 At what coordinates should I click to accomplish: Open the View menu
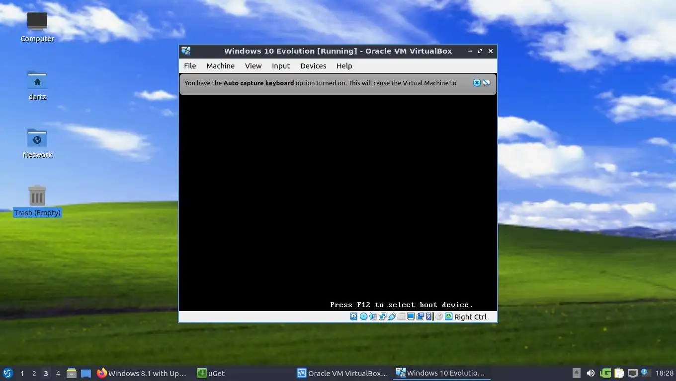click(x=253, y=66)
